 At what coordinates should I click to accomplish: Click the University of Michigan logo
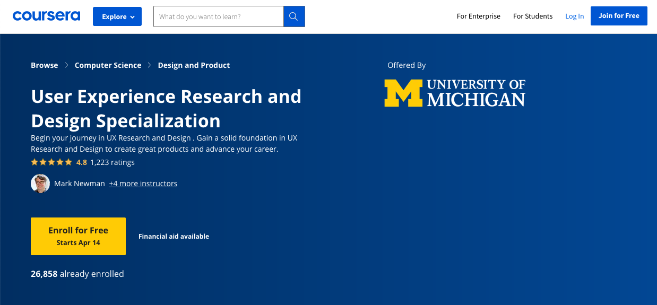point(455,93)
